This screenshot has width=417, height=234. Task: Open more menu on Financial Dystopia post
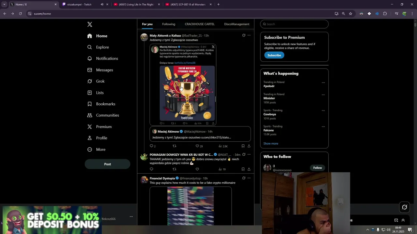[x=249, y=178]
